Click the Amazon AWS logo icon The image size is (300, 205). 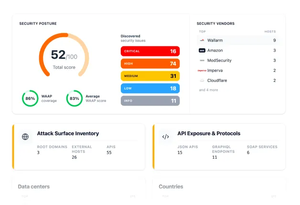click(x=202, y=50)
